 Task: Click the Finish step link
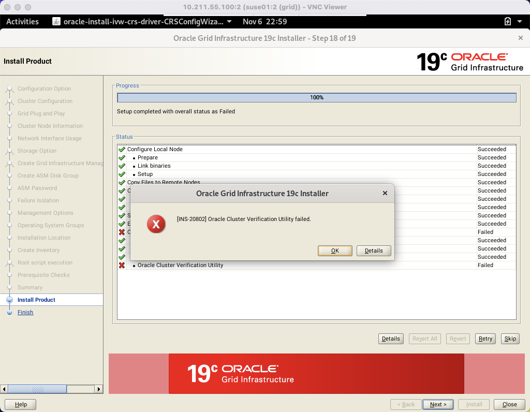click(x=25, y=312)
